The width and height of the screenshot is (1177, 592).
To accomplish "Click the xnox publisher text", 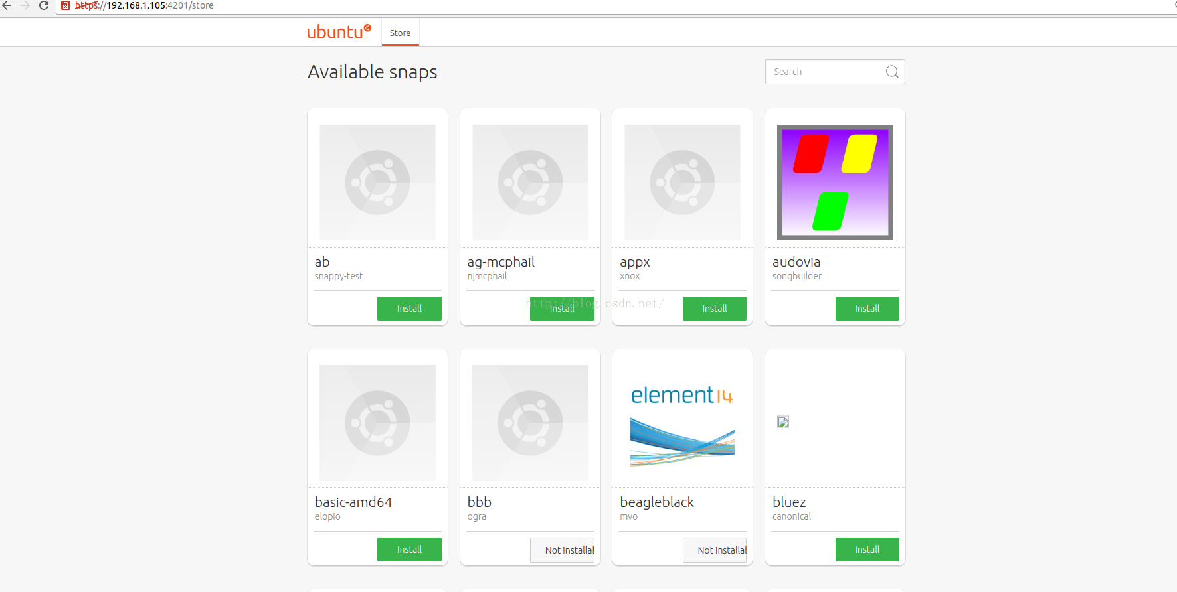I will click(x=630, y=276).
